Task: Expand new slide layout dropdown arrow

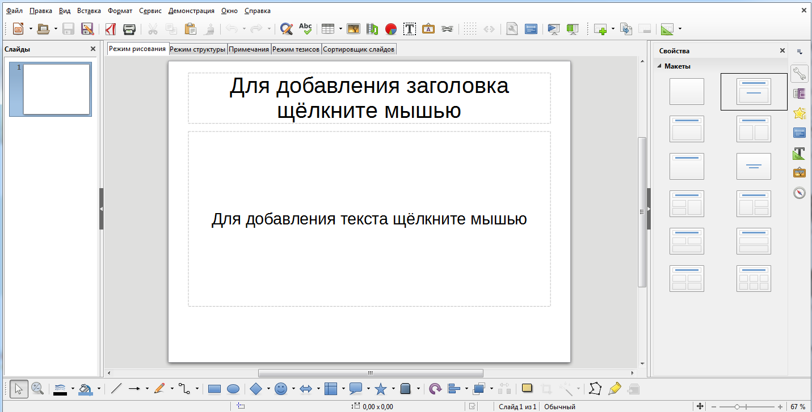Action: click(x=613, y=29)
